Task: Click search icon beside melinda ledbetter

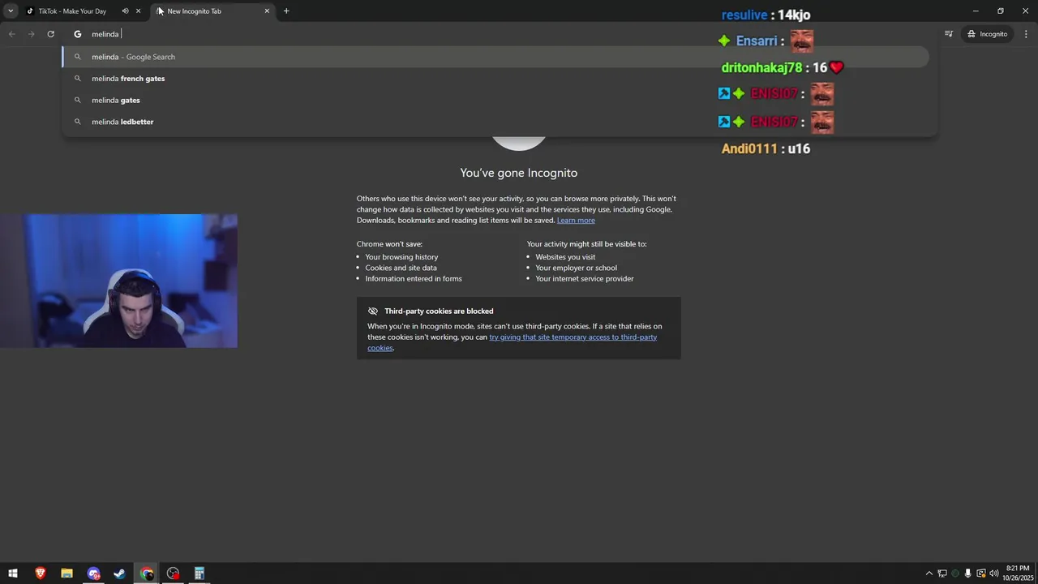Action: point(78,122)
